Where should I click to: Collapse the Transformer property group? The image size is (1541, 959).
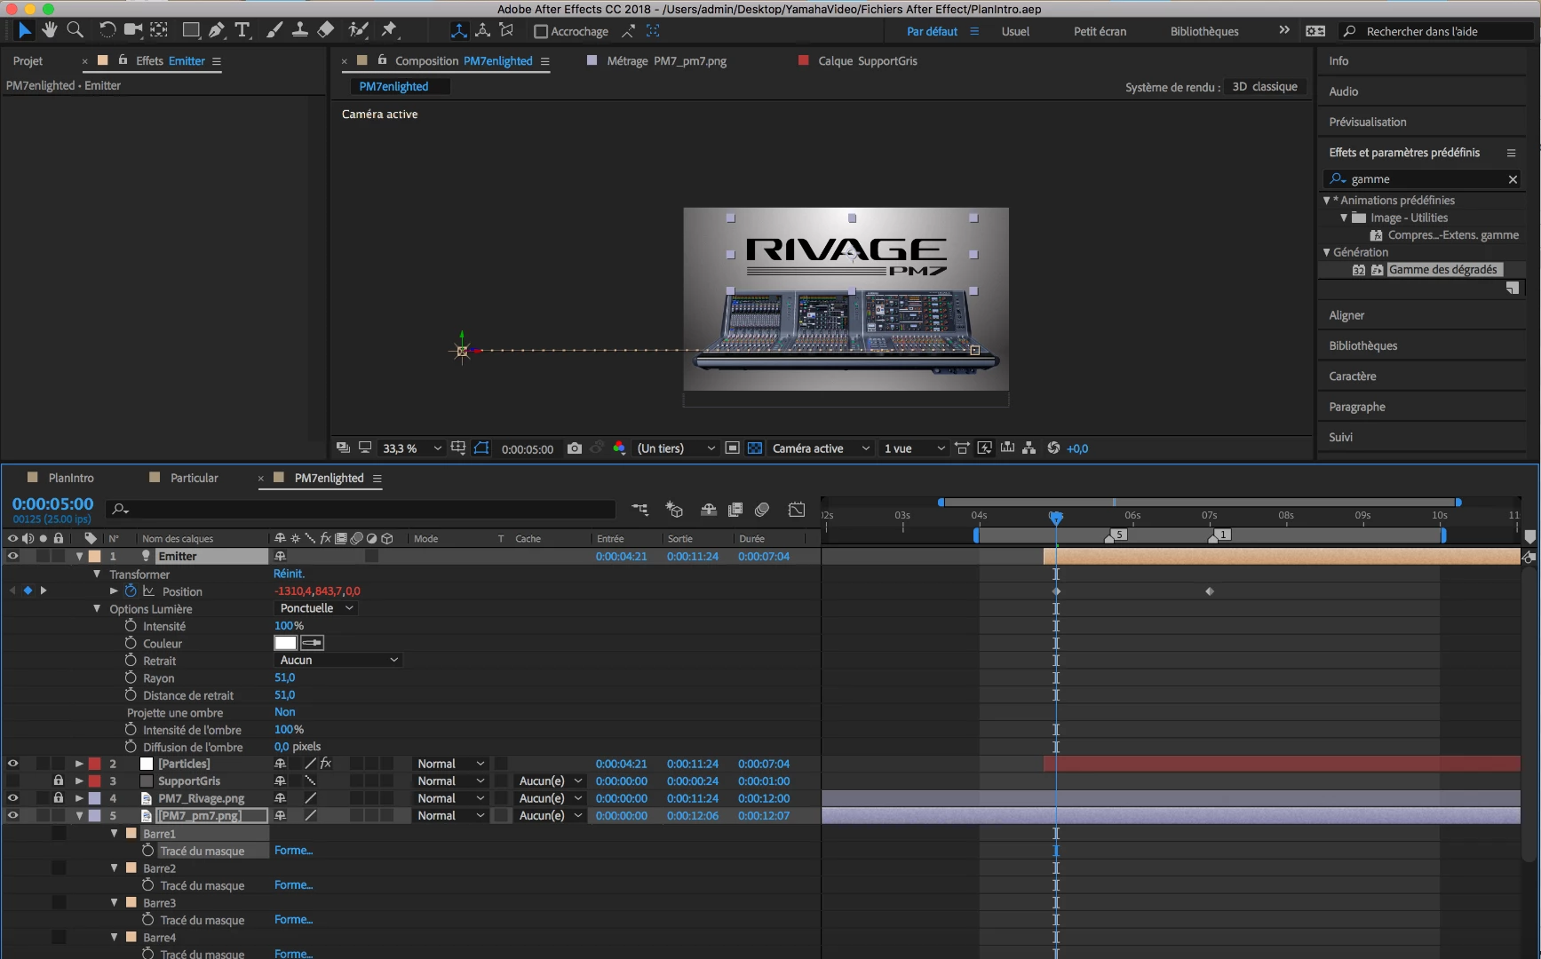97,575
